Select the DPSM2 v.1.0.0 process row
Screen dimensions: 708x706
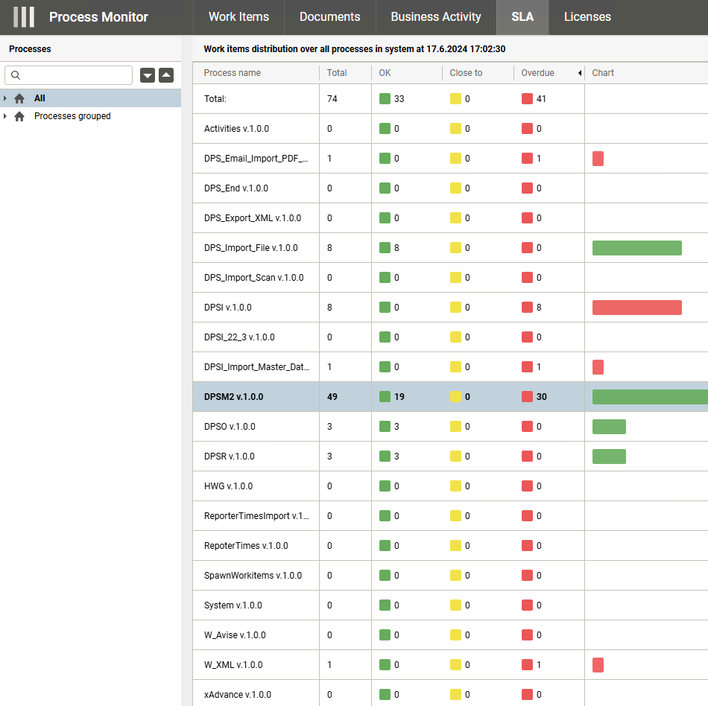click(x=233, y=397)
